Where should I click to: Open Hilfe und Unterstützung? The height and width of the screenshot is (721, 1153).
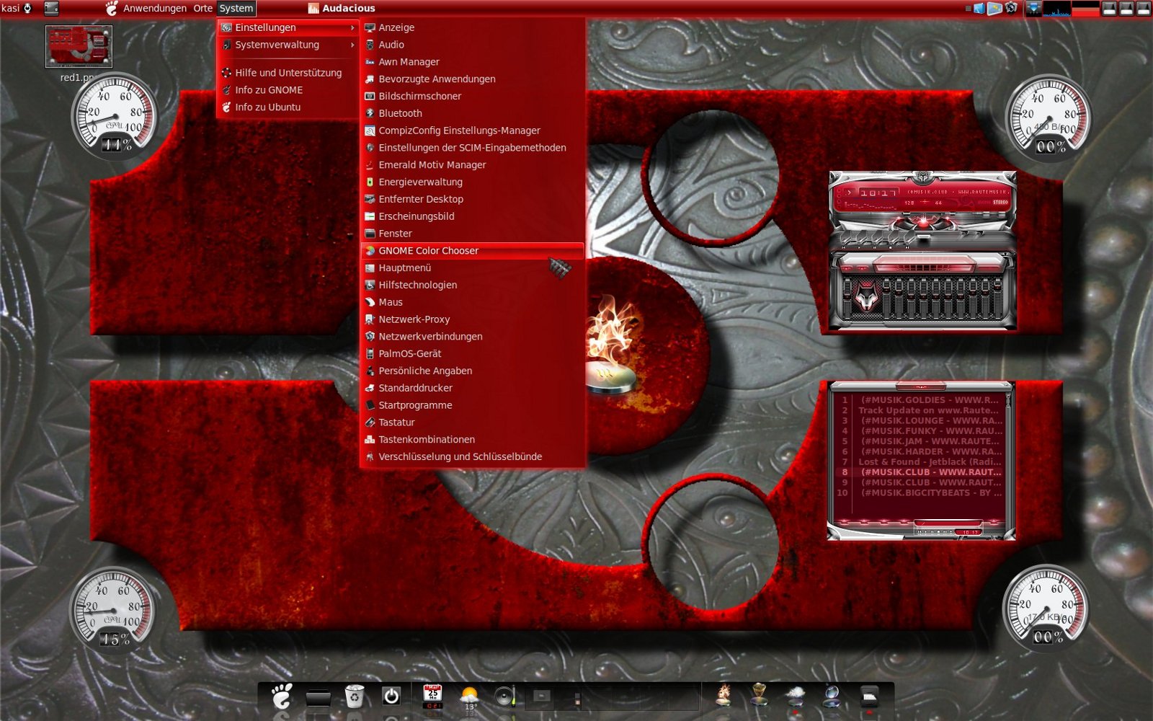tap(288, 73)
